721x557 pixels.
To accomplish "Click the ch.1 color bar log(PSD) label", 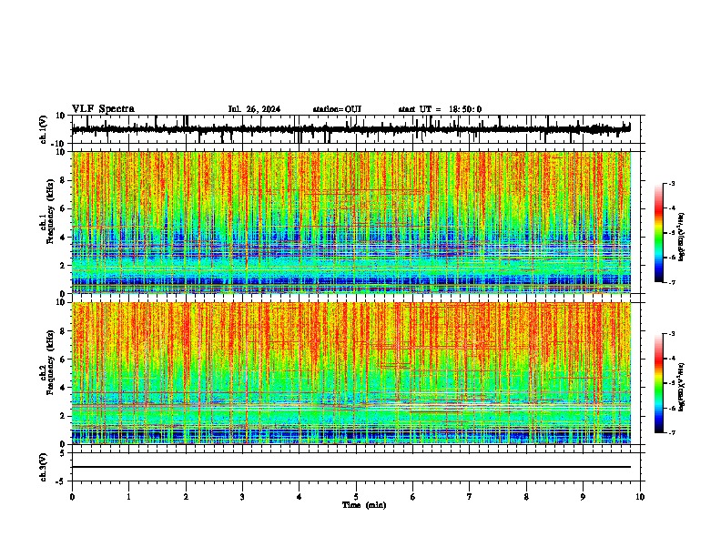I will click(682, 237).
